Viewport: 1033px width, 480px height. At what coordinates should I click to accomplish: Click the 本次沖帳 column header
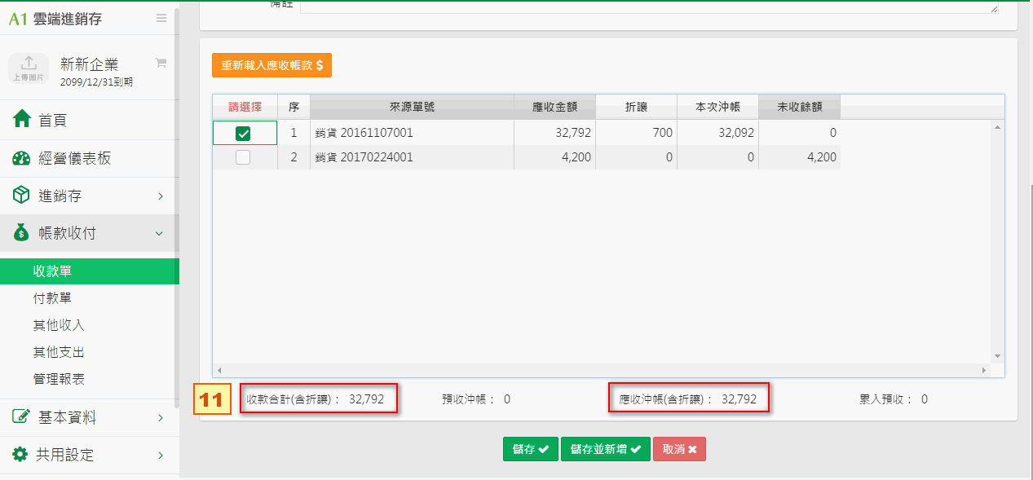717,107
